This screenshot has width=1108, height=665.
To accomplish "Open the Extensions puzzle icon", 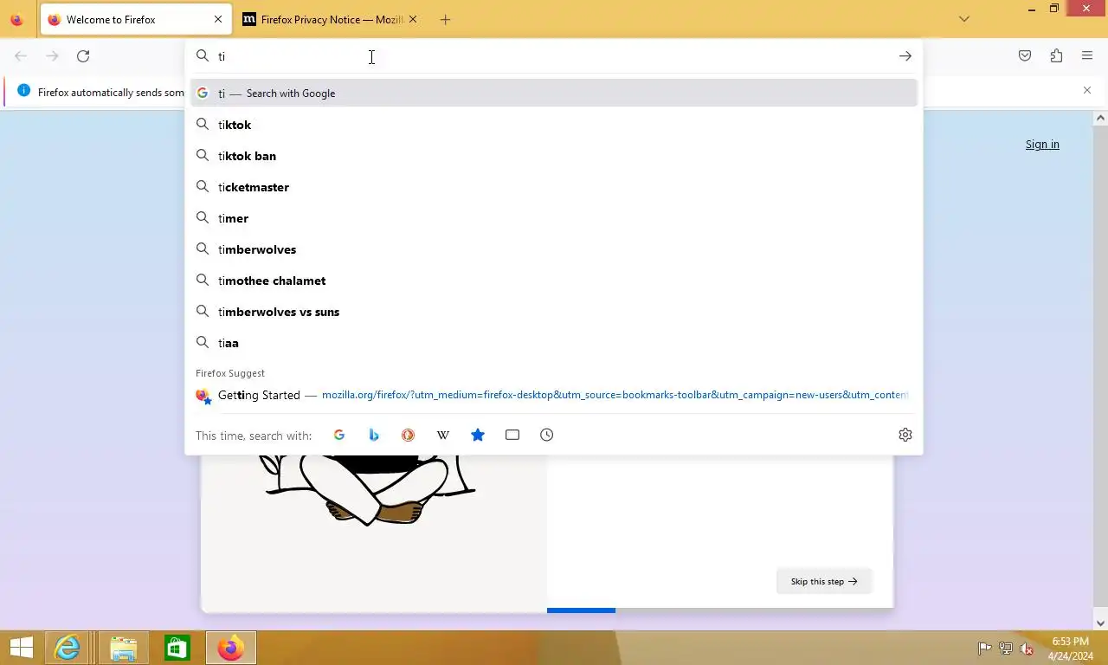I will point(1056,56).
